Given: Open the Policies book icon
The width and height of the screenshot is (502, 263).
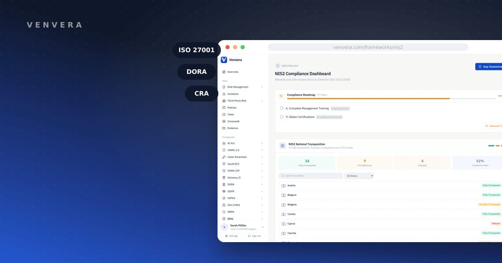Looking at the screenshot, I should 224,108.
